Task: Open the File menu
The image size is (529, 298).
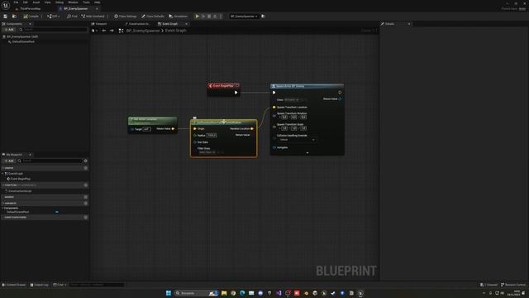Action: (x=16, y=2)
